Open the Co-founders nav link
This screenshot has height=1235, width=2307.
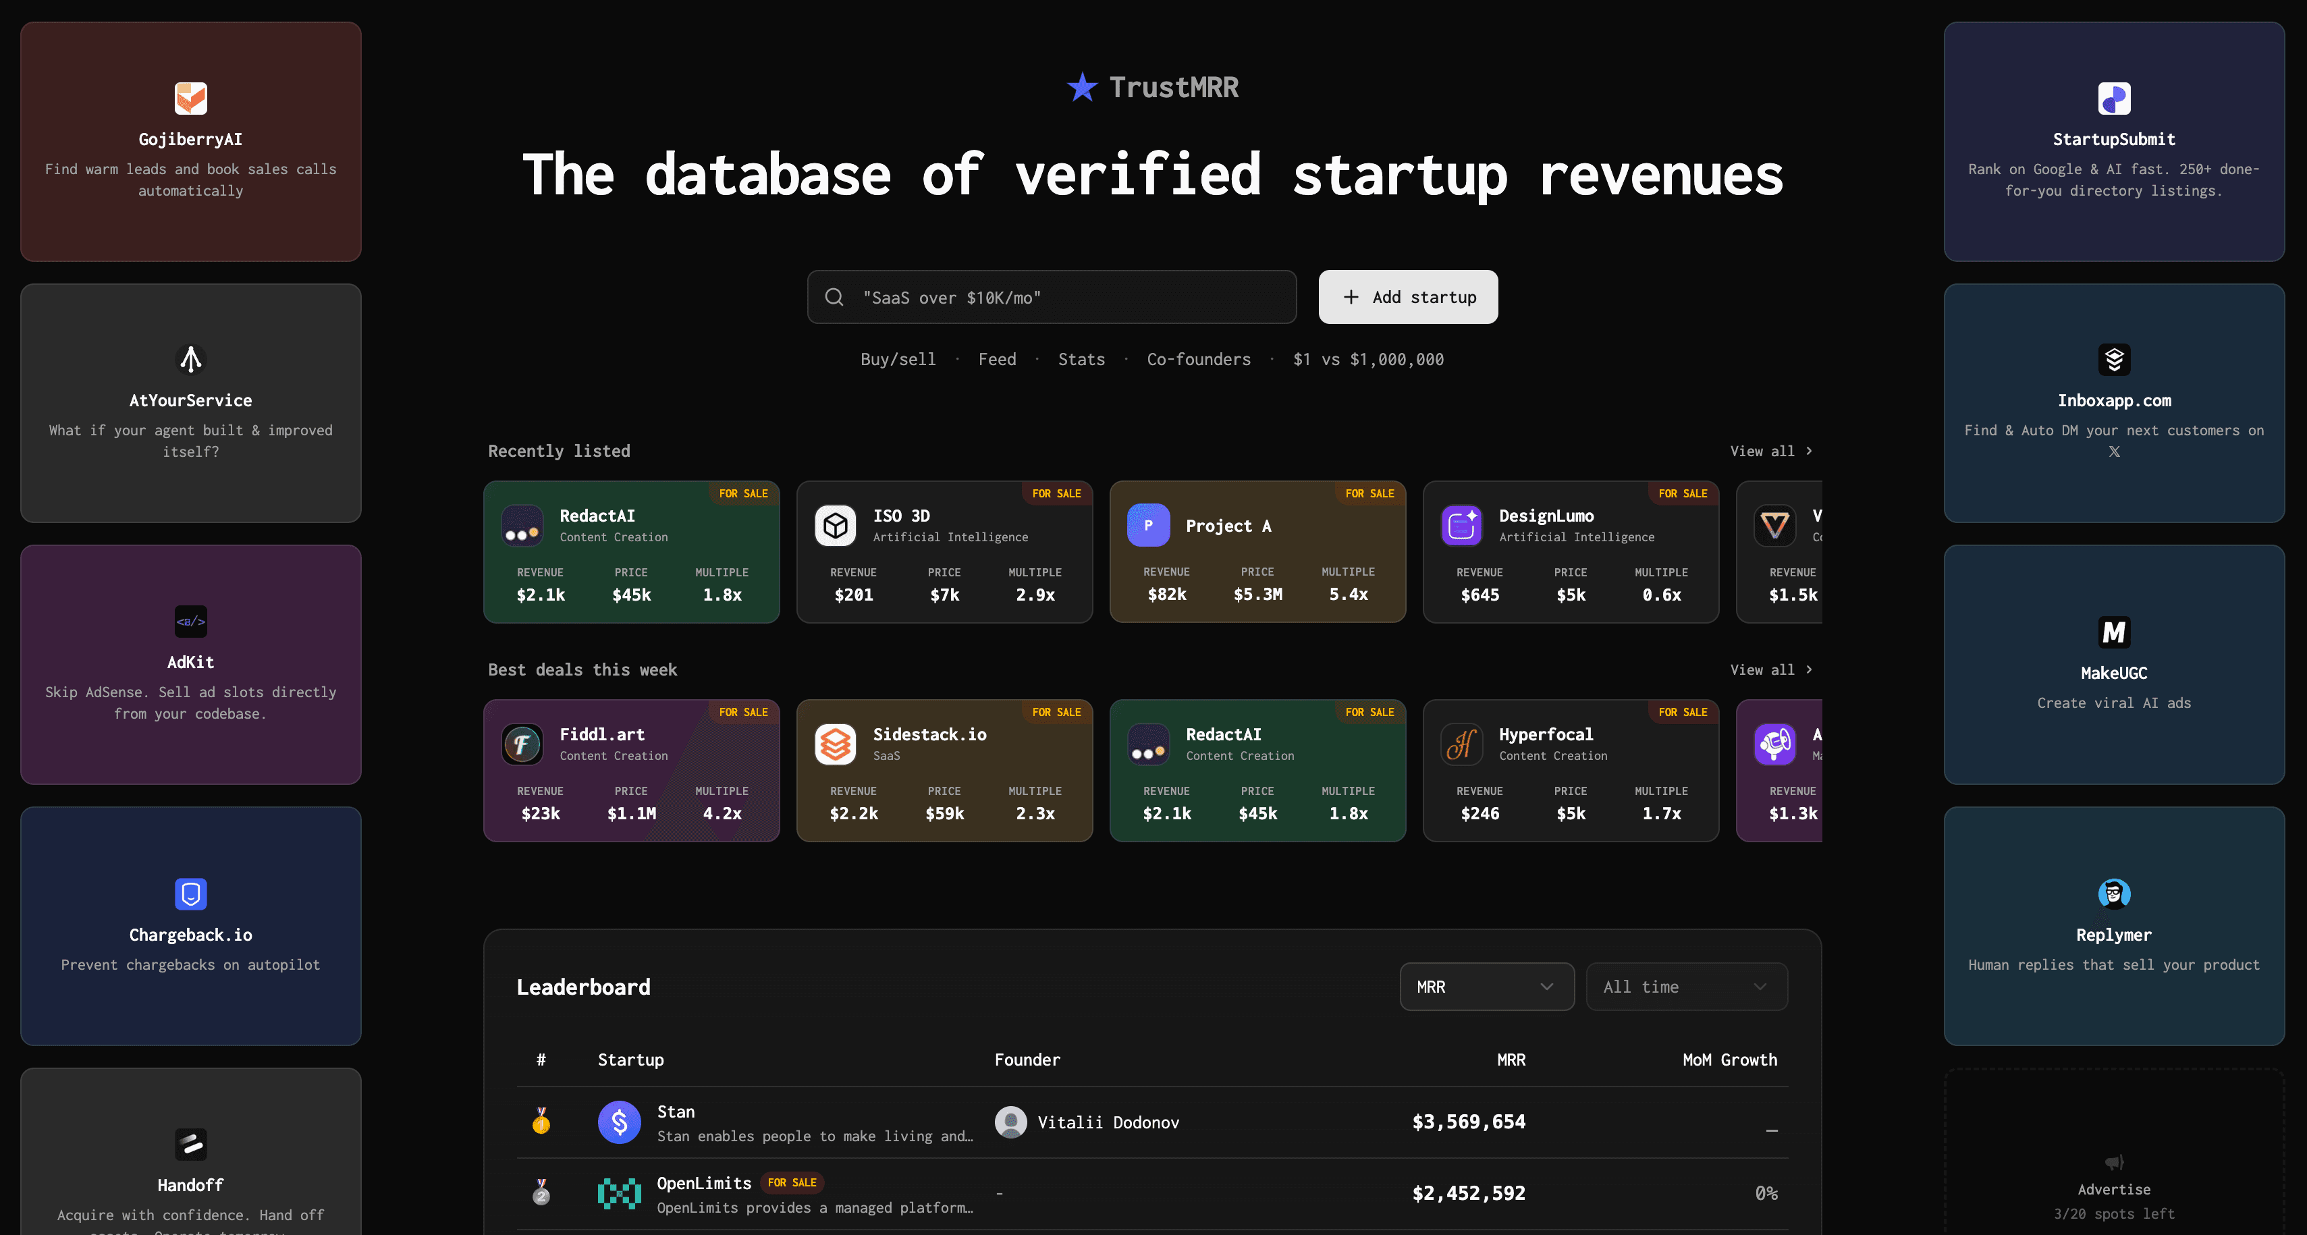(1199, 359)
